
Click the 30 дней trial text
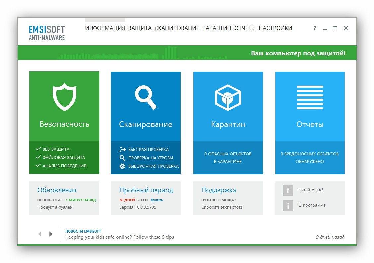click(x=127, y=200)
